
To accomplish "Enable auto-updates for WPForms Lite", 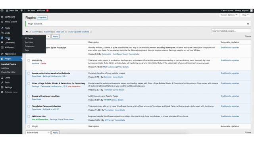I will tap(230, 116).
